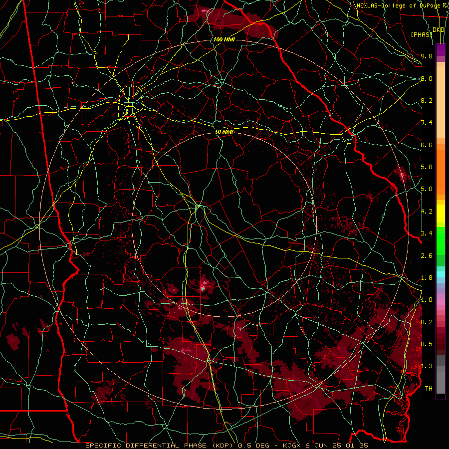This screenshot has width=449, height=449.
Task: Click the yellow band of the color bar
Action: click(441, 214)
